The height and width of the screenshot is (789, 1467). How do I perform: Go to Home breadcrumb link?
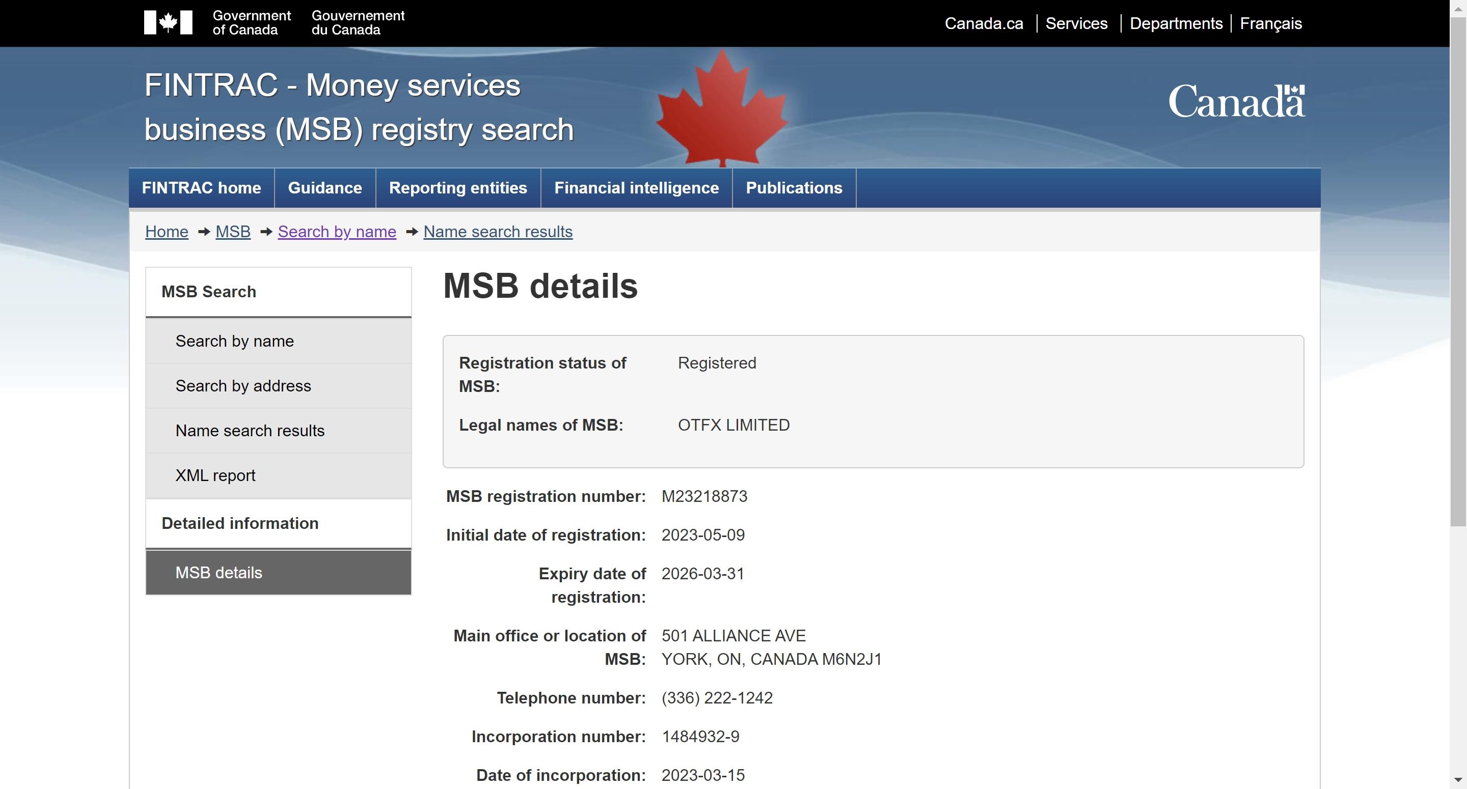click(x=167, y=232)
